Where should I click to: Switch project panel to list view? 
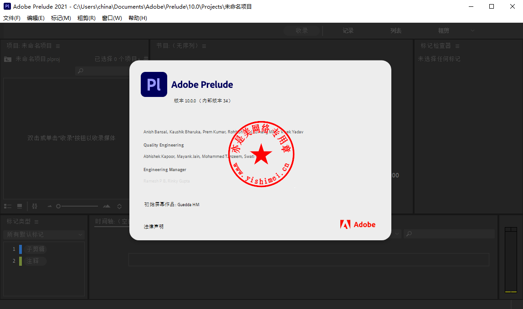click(8, 206)
